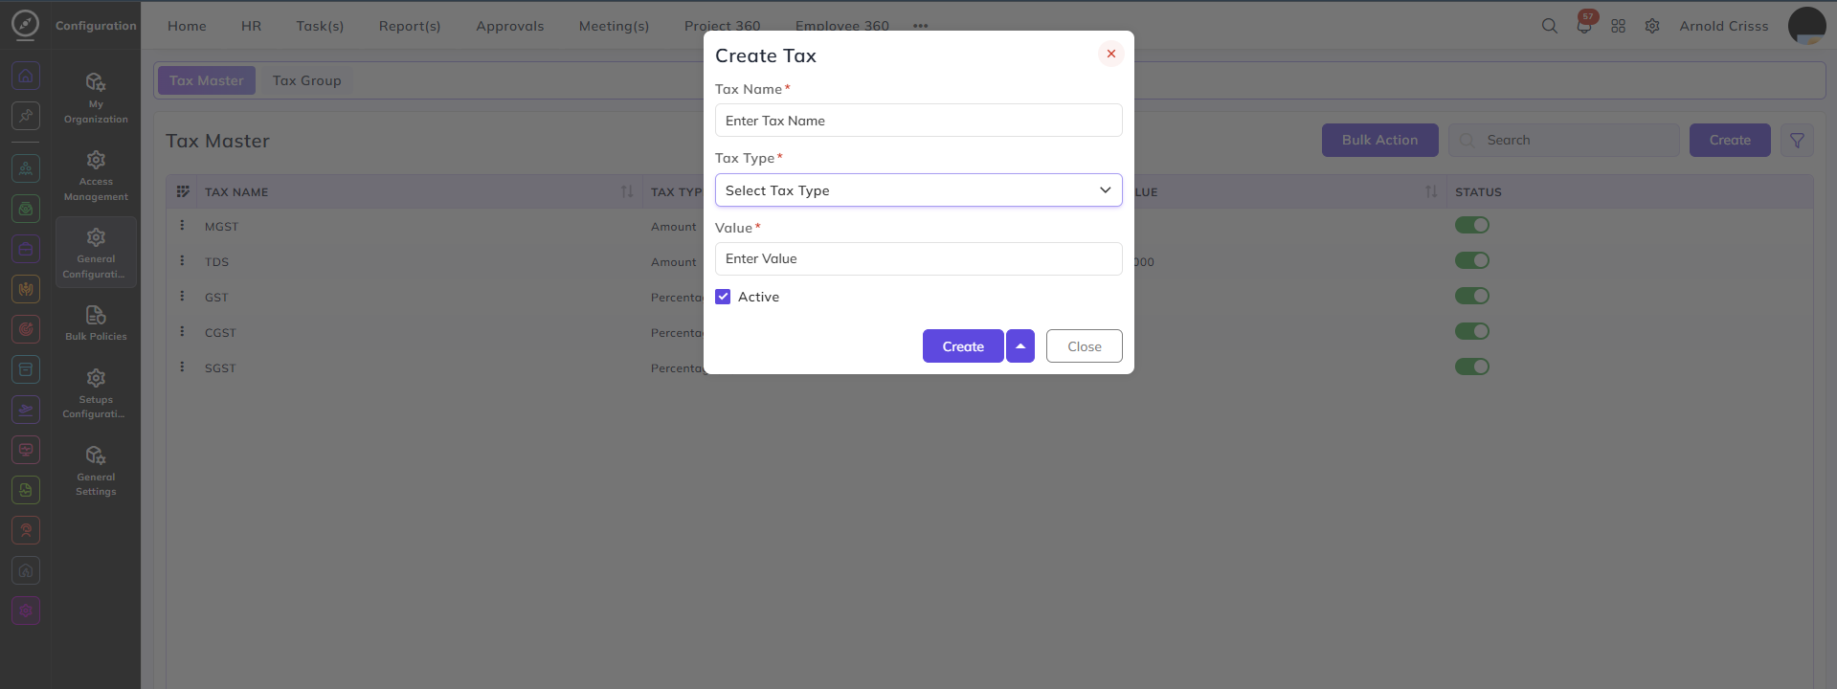Click the pin icon in left strip
1837x689 pixels.
tap(26, 116)
